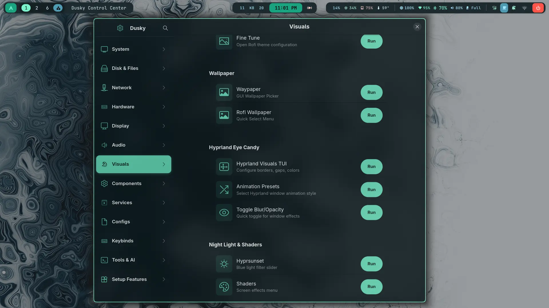Toggle the coffee cup idle inhibitor icon
Viewport: 549px width, 308px height.
pos(504,8)
